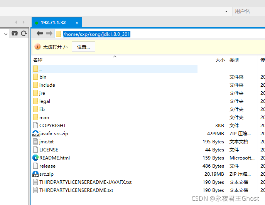Select the 'jre' folder name
This screenshot has height=205, width=265.
click(x=42, y=93)
